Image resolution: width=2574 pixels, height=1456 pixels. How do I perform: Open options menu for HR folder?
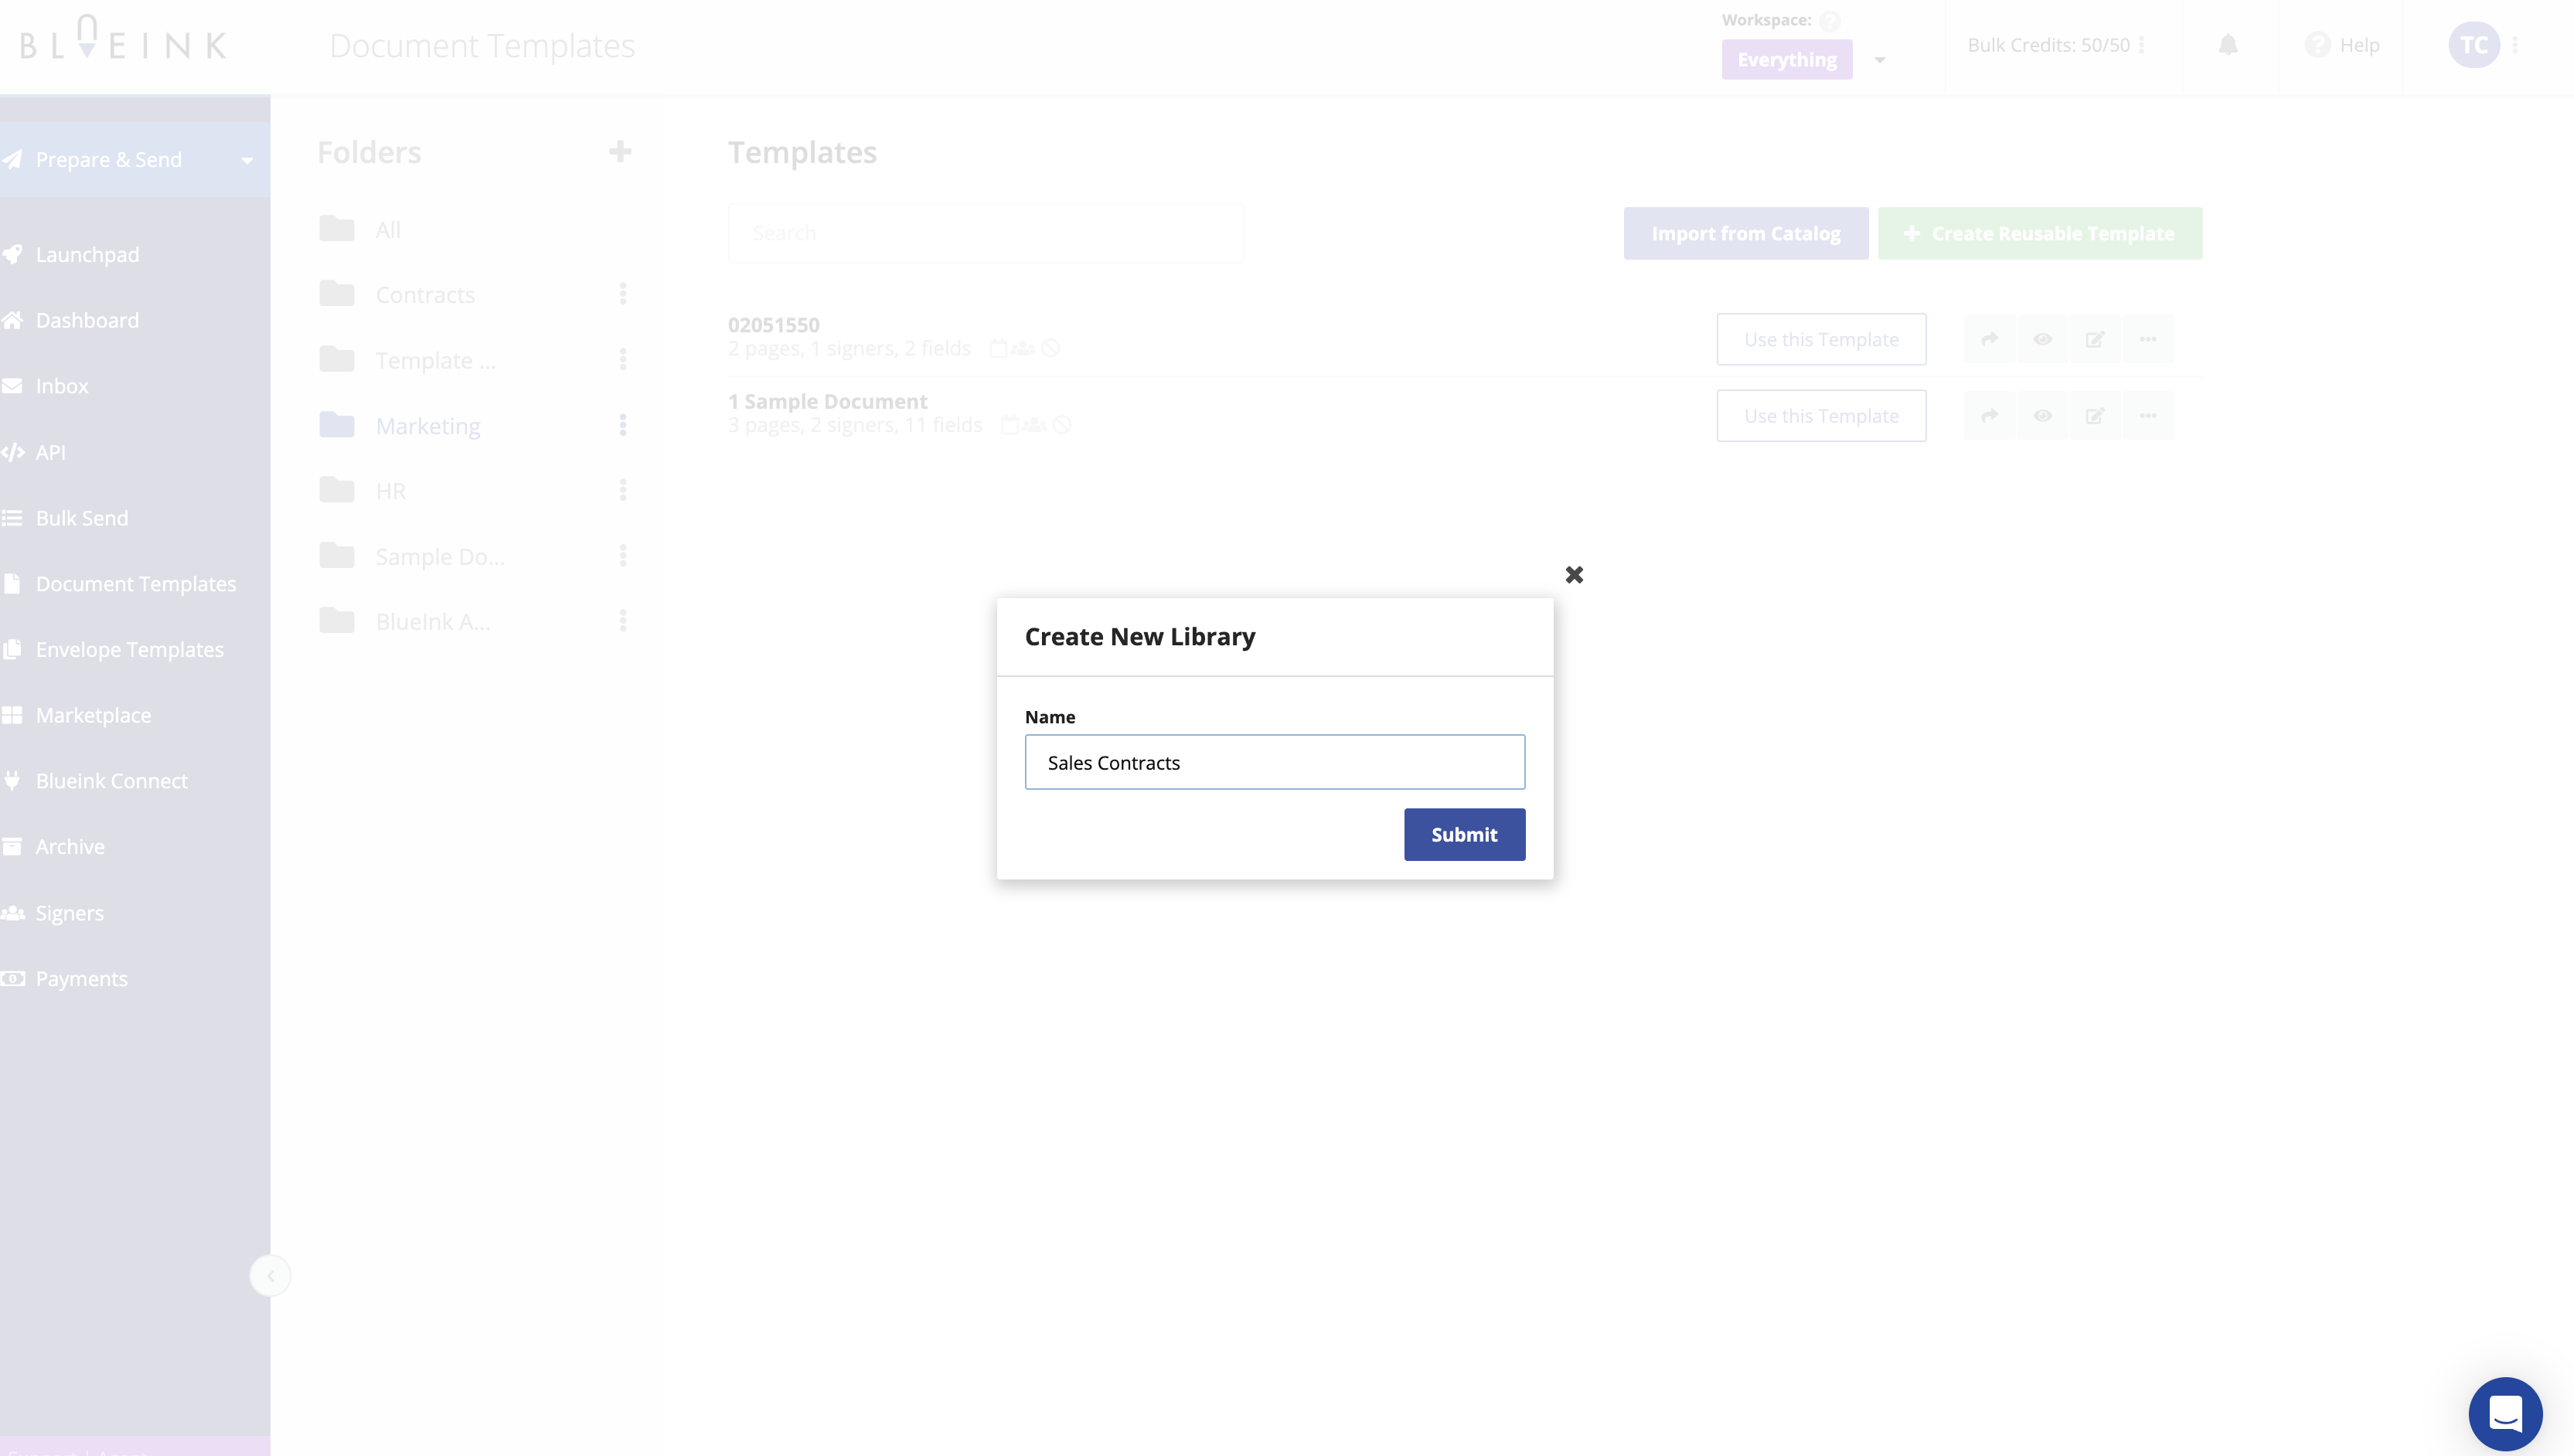tap(623, 489)
